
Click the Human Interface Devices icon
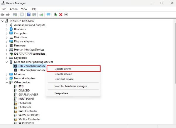click(x=11, y=50)
